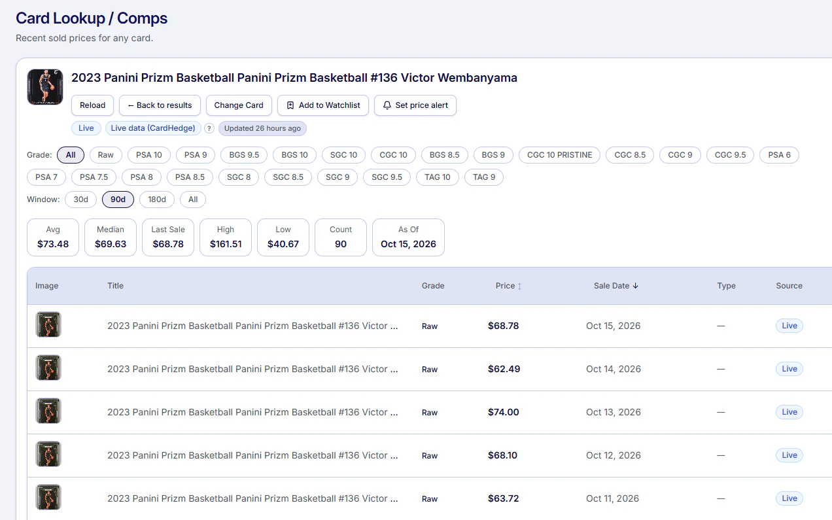Screen dimensions: 832x520
Task: Open card thumbnail for Oct 14, 2026 sale
Action: (48, 368)
